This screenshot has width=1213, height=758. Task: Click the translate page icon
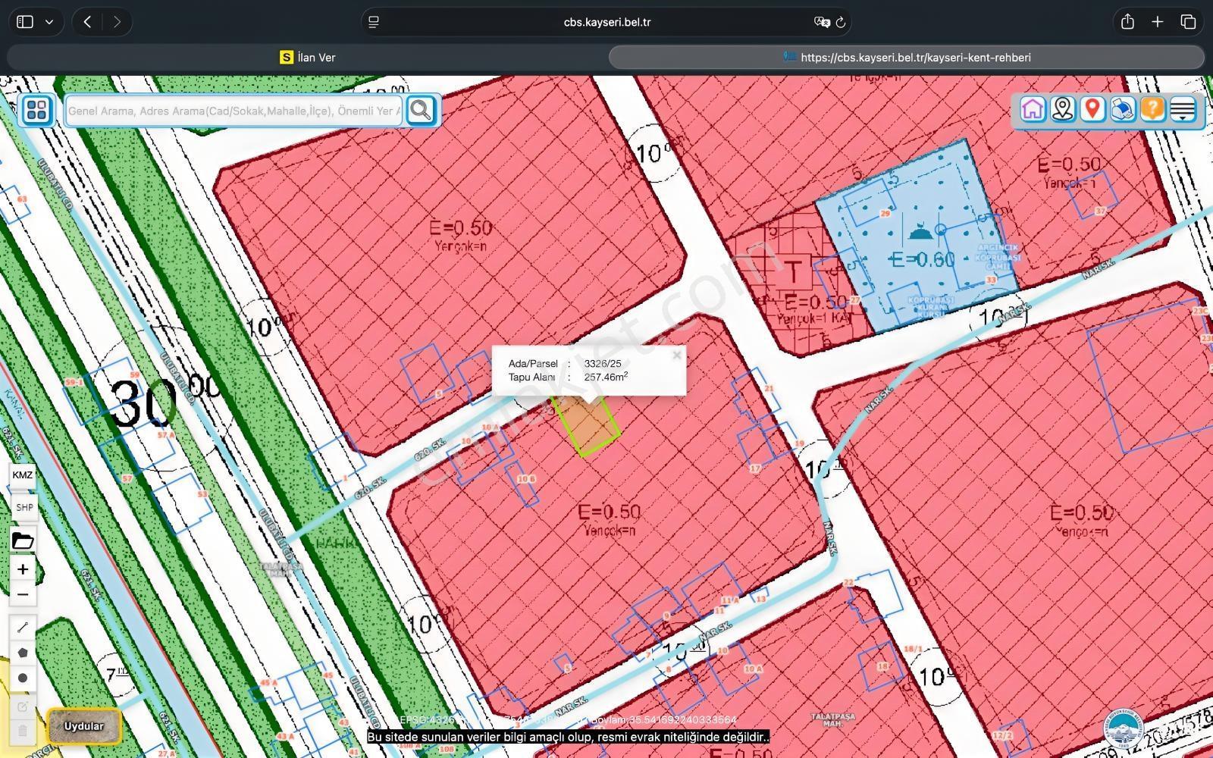click(x=822, y=22)
